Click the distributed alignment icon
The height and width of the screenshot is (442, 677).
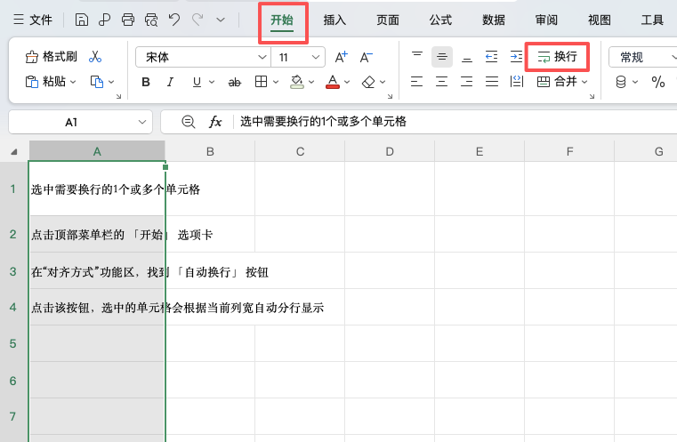point(517,82)
